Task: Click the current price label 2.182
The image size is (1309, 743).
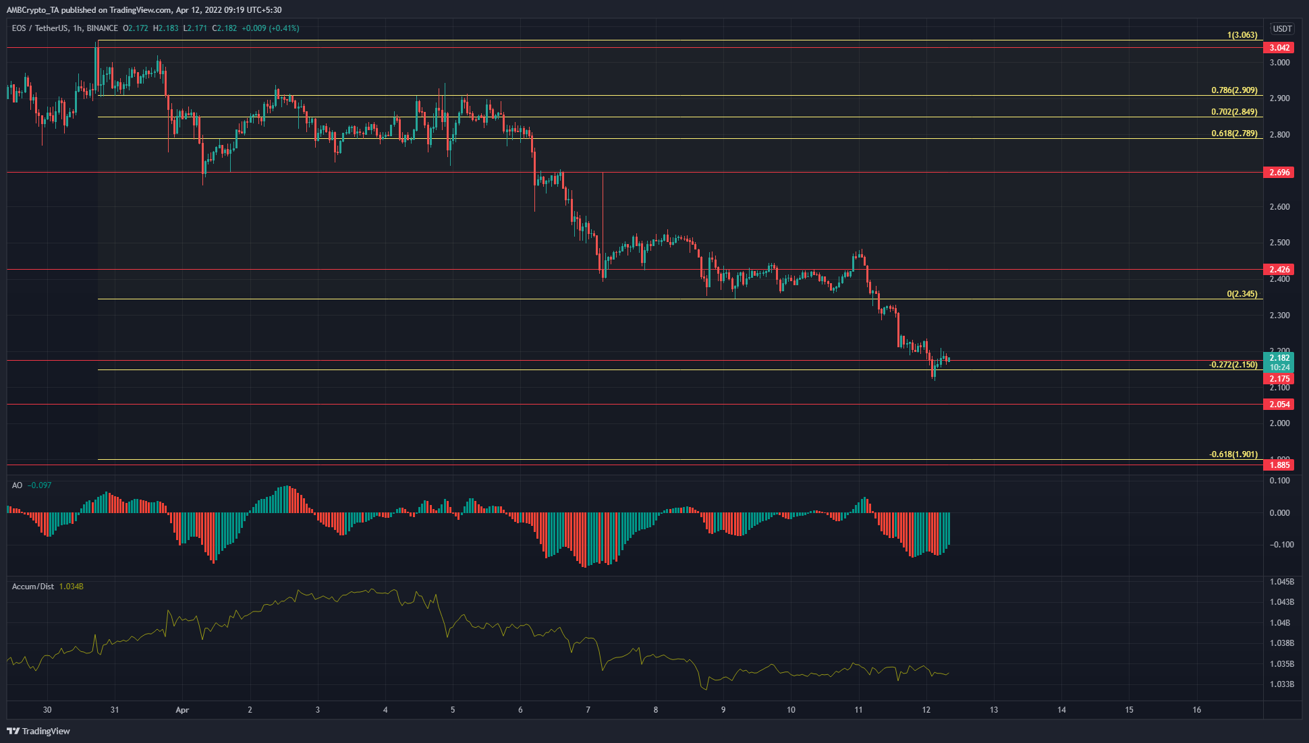Action: point(1281,357)
